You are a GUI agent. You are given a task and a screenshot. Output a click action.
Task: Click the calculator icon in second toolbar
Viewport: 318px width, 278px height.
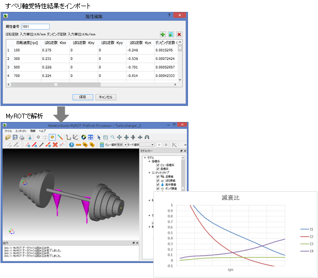click(102, 145)
